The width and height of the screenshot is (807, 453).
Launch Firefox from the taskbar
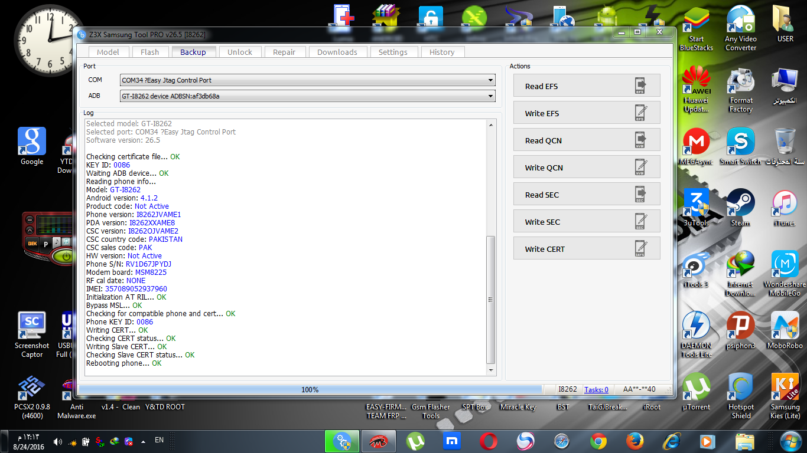coord(635,441)
